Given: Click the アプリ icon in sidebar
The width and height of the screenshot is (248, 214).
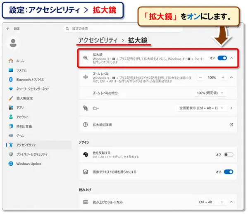Looking at the screenshot, I should click(x=11, y=108).
